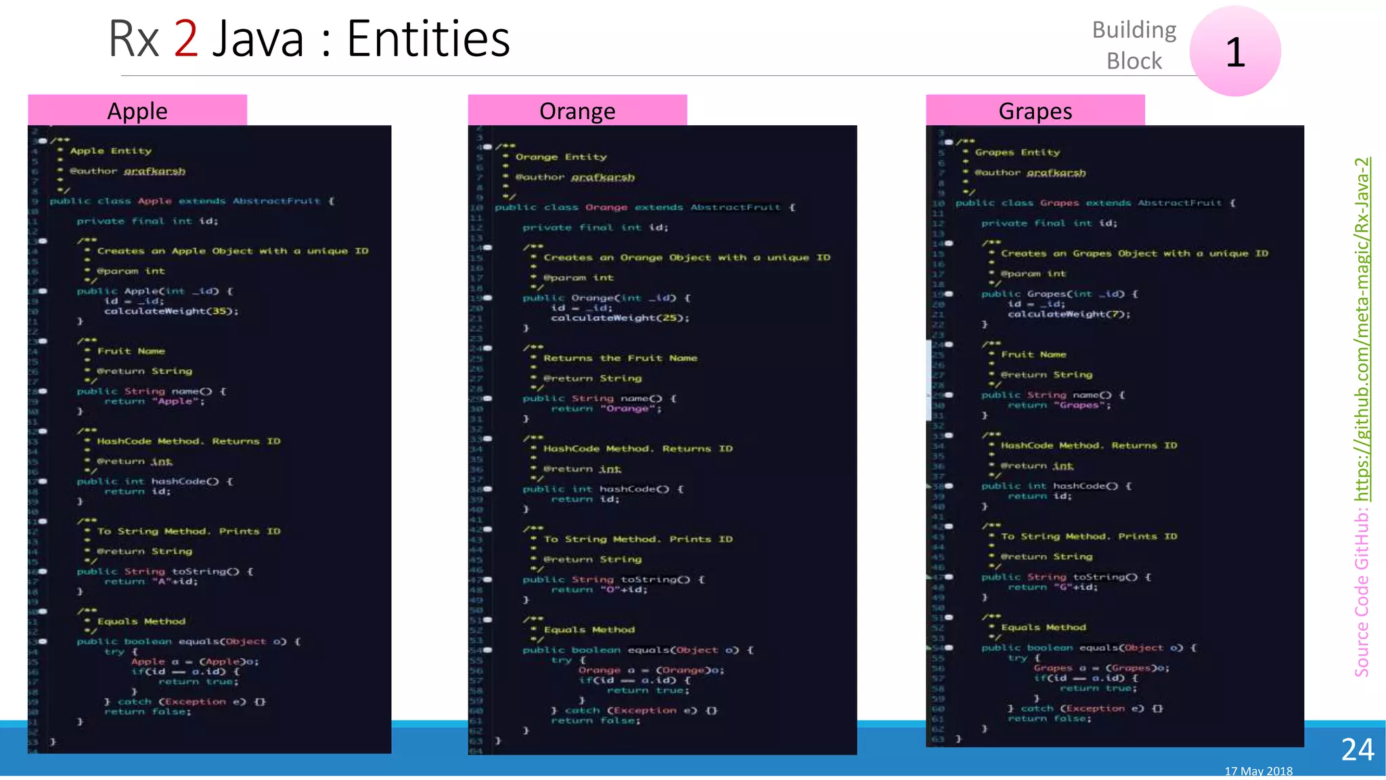This screenshot has width=1386, height=780.
Task: Fold the Orange(int _id) constructor gutter marker
Action: 488,298
